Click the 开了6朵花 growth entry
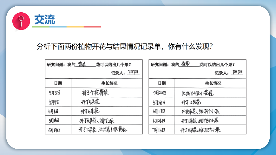Image resolution: width=276 pixels, height=155 pixels. tap(90, 111)
